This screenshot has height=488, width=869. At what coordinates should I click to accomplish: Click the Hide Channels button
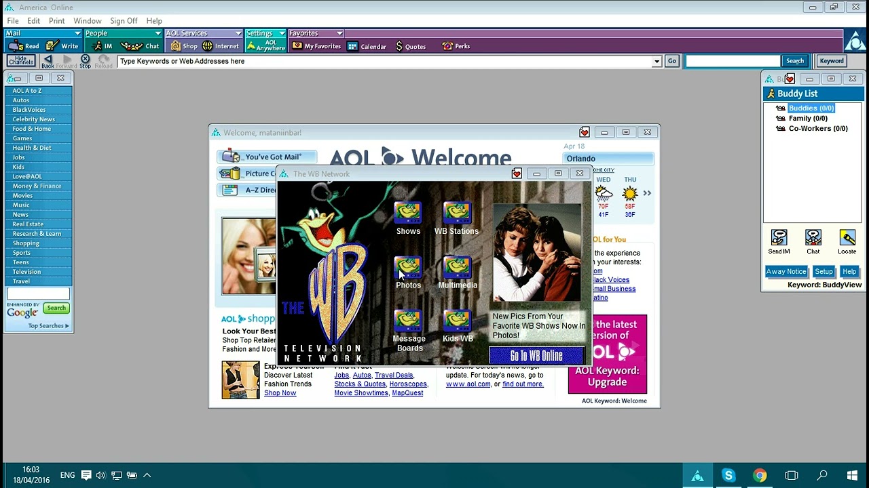(x=21, y=61)
